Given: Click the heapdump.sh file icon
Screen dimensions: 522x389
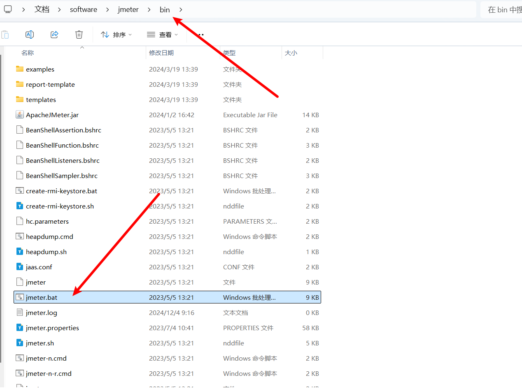Looking at the screenshot, I should tap(20, 252).
